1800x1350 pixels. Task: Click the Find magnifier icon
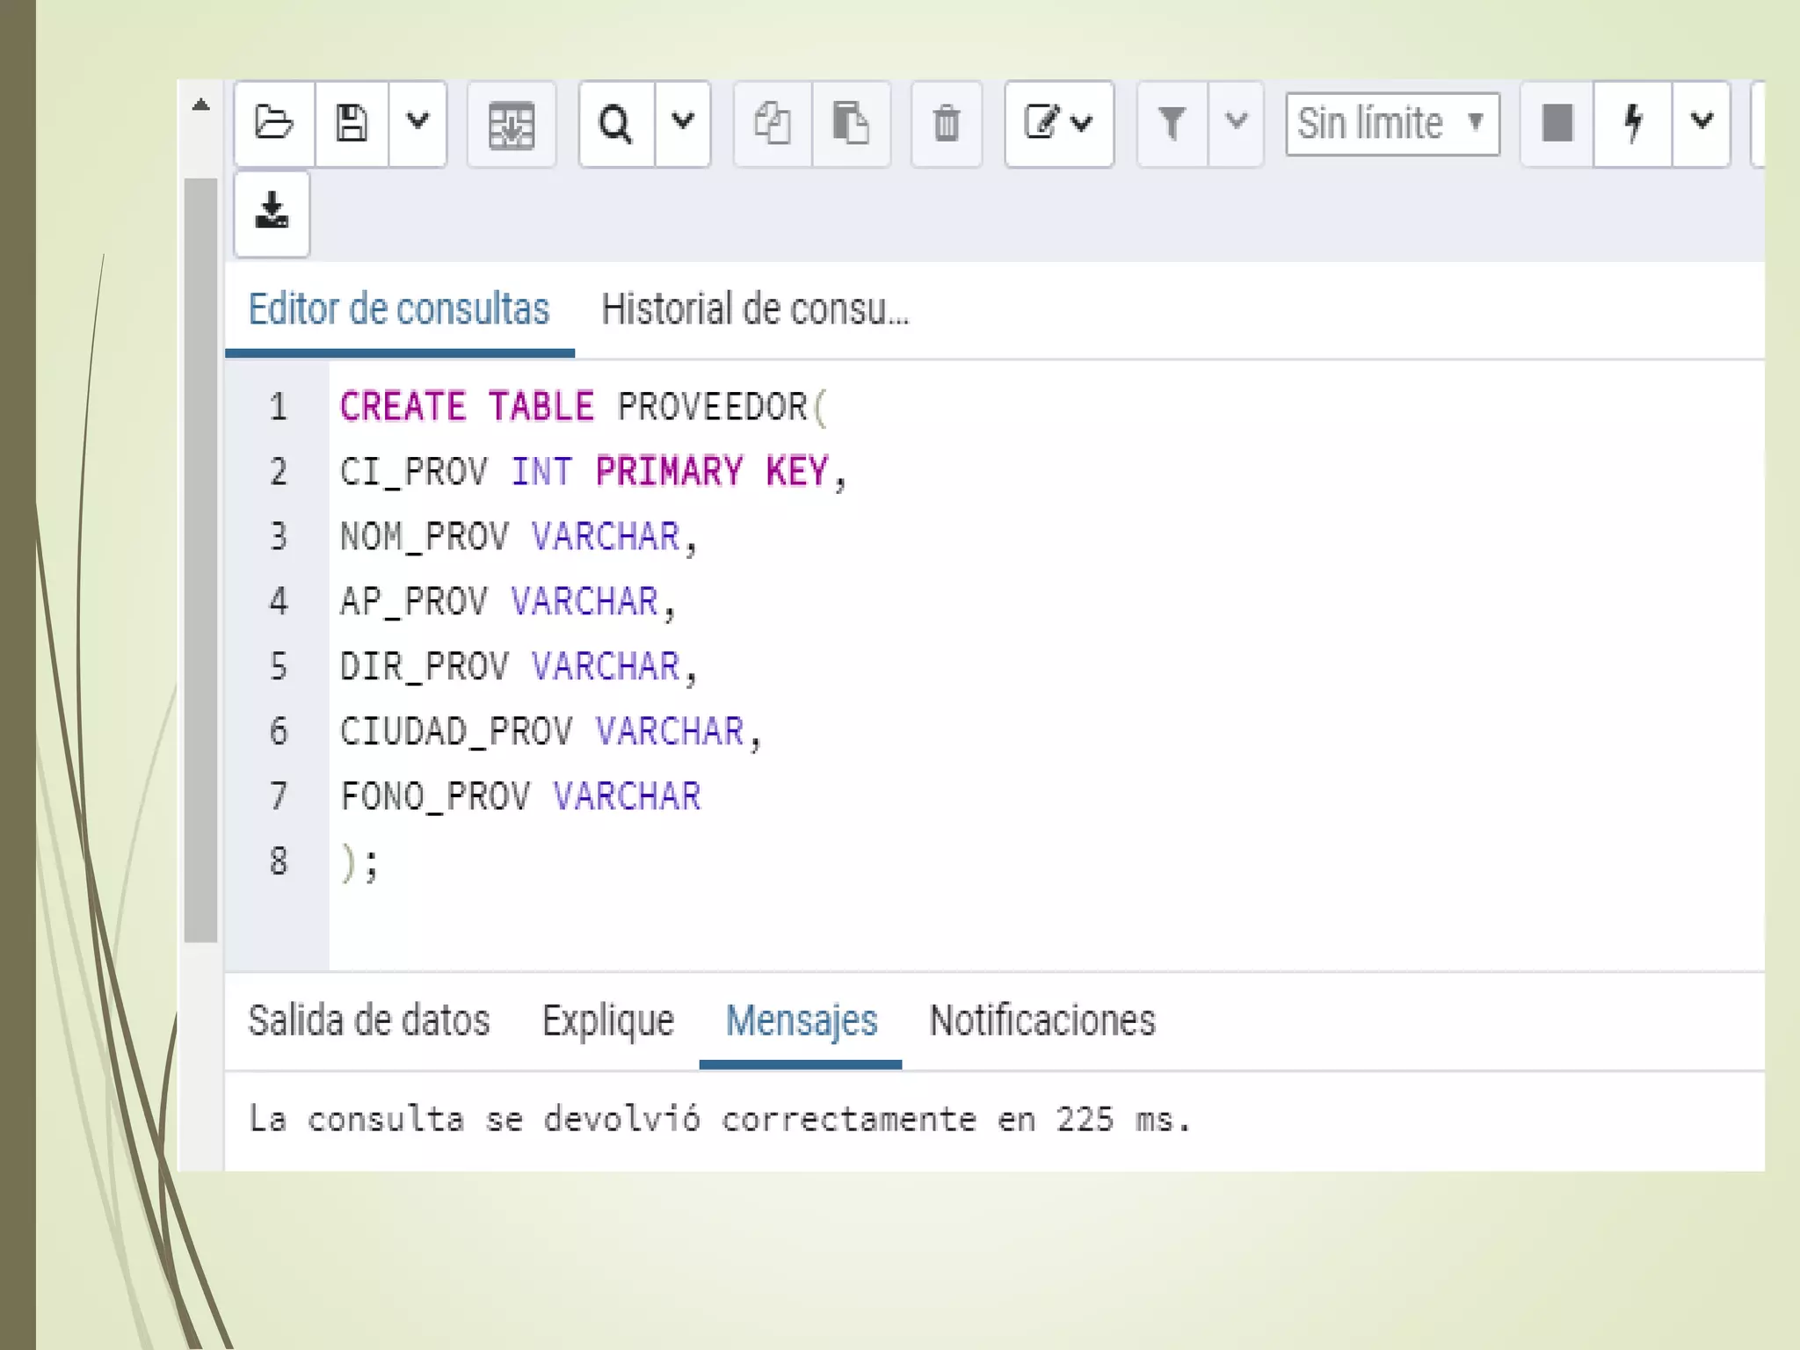pyautogui.click(x=615, y=124)
